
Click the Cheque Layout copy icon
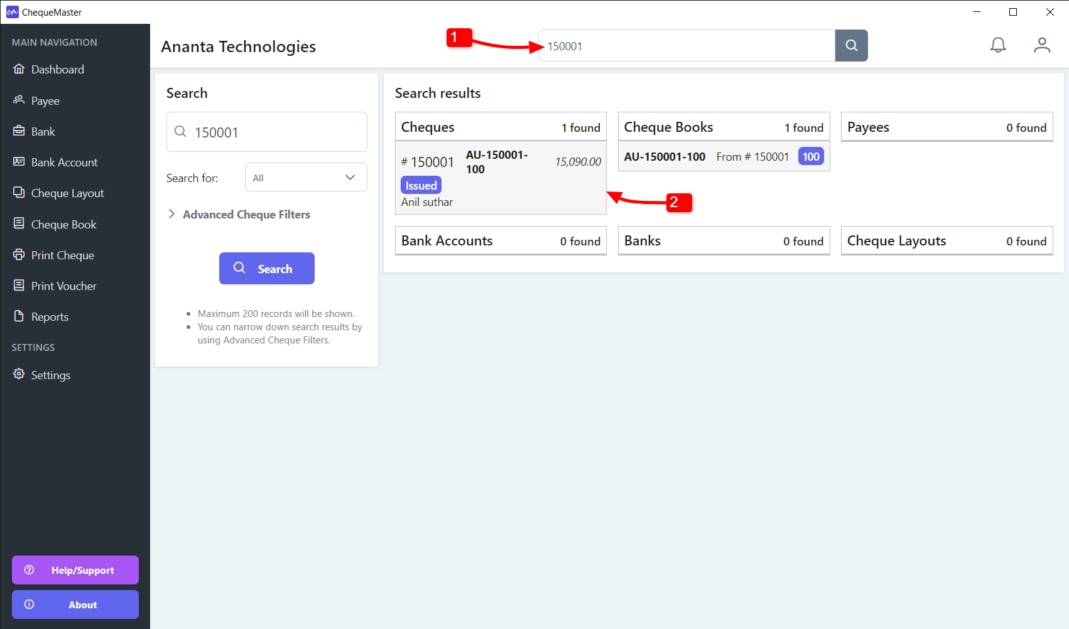pyautogui.click(x=19, y=192)
